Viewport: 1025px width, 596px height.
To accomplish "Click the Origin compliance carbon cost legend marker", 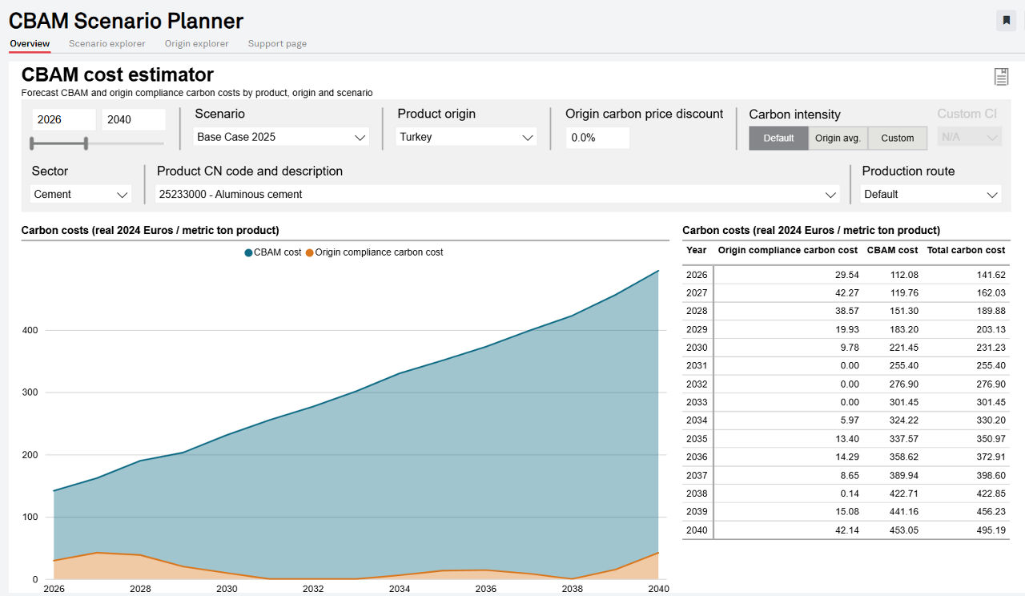I will 310,252.
